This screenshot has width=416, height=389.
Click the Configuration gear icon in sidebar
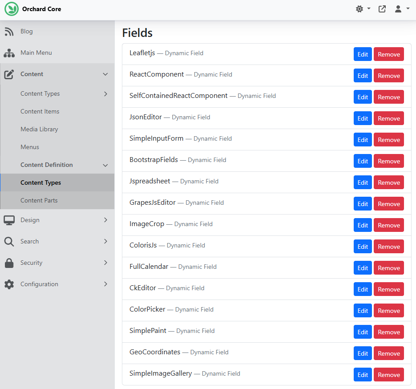(9, 284)
